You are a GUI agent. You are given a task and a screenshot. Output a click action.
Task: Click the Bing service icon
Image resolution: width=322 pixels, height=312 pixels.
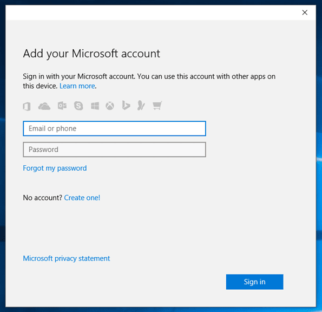click(126, 105)
